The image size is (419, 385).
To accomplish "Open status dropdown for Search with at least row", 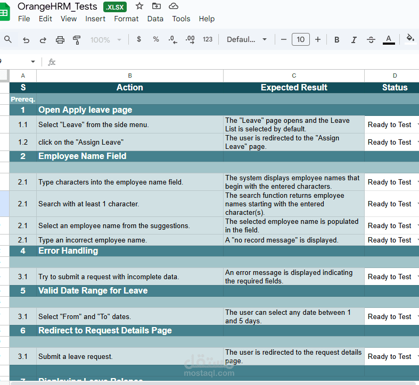I will pos(417,204).
